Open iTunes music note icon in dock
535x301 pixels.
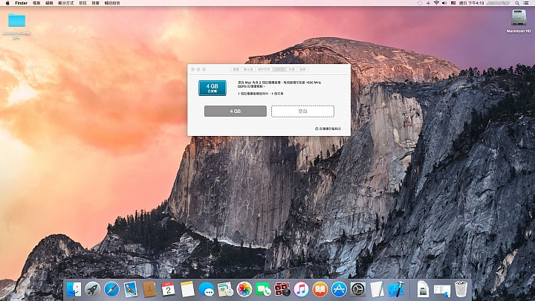click(x=301, y=289)
